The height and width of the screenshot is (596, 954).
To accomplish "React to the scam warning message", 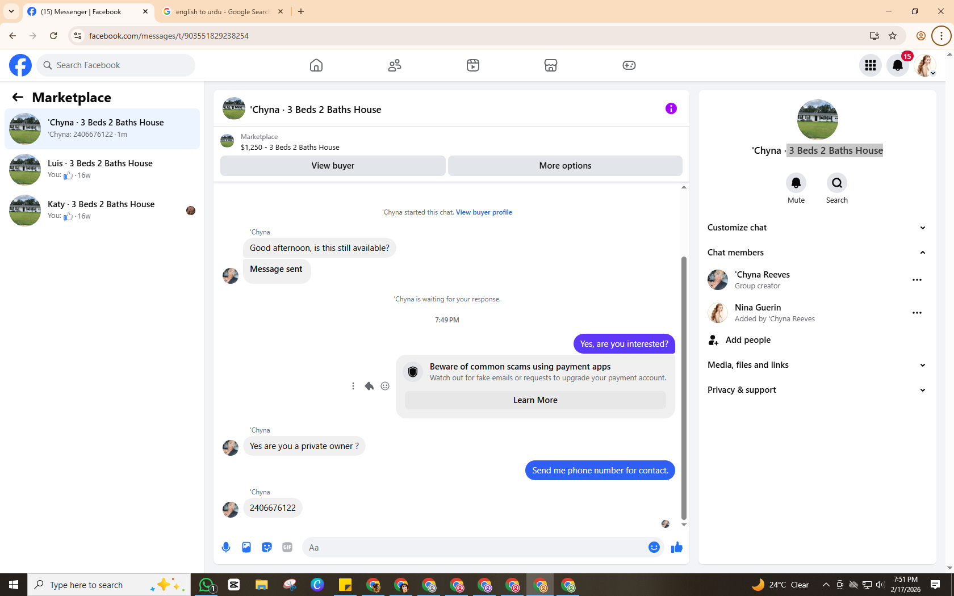I will (385, 386).
